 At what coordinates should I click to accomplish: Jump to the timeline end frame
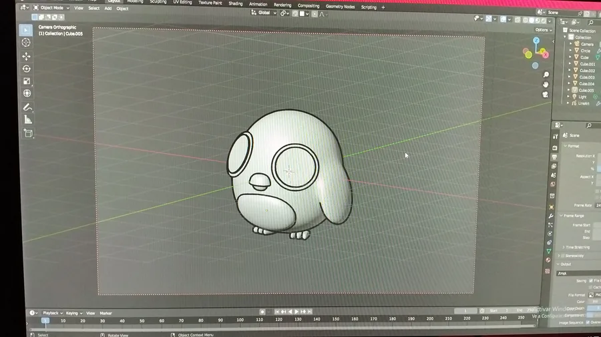pyautogui.click(x=310, y=312)
